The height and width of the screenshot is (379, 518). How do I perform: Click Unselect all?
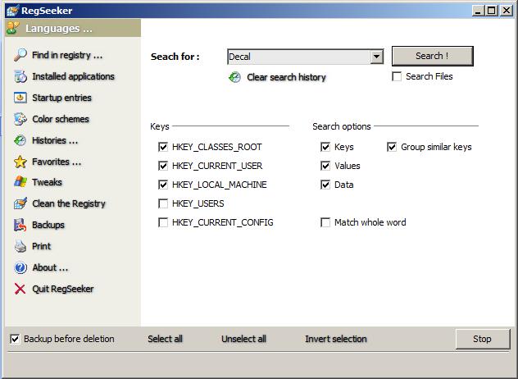tap(243, 339)
